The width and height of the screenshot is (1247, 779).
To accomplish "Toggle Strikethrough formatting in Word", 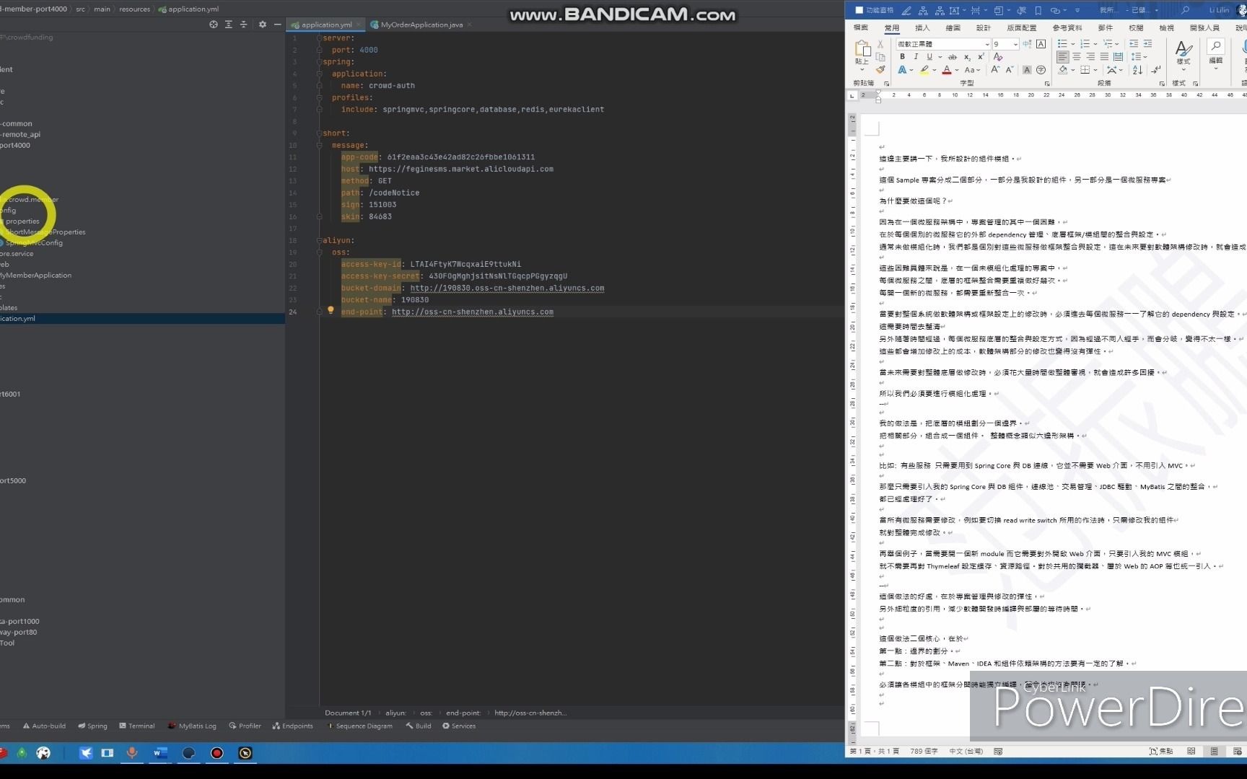I will click(953, 57).
